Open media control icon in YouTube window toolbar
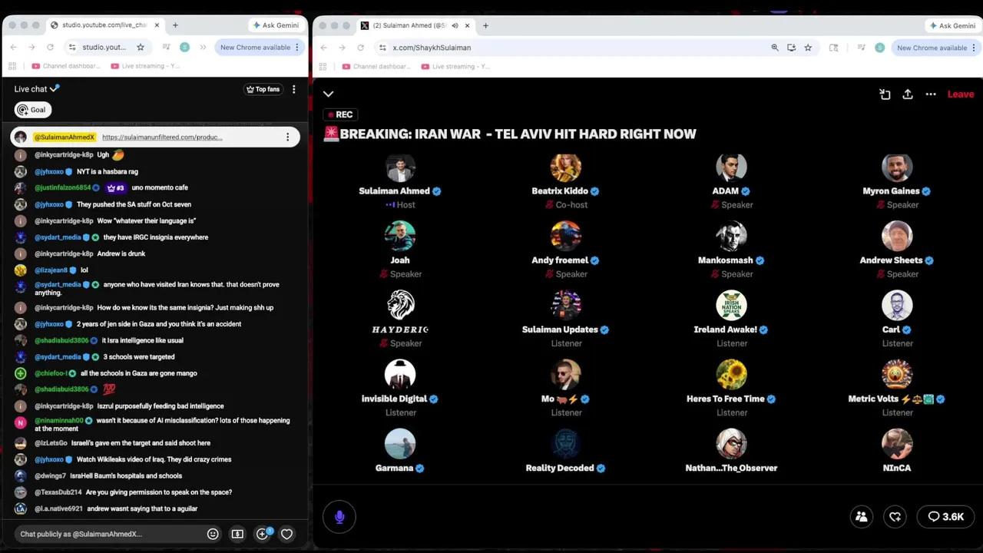 (167, 48)
